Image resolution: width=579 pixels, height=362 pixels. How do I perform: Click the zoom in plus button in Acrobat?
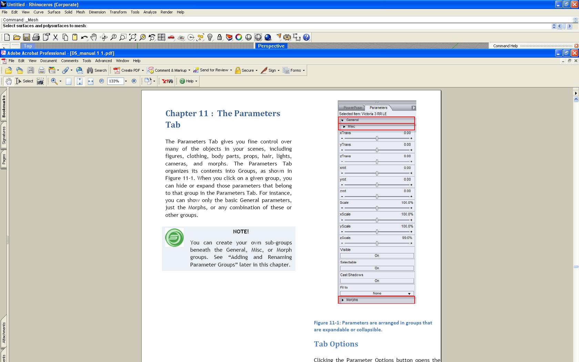134,81
